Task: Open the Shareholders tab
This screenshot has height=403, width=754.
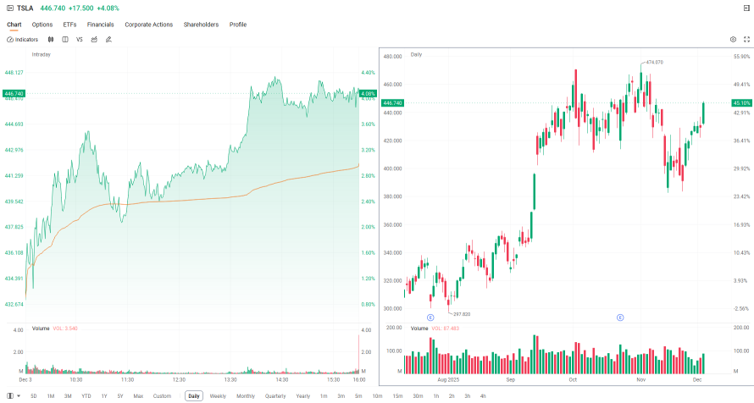Action: 201,25
